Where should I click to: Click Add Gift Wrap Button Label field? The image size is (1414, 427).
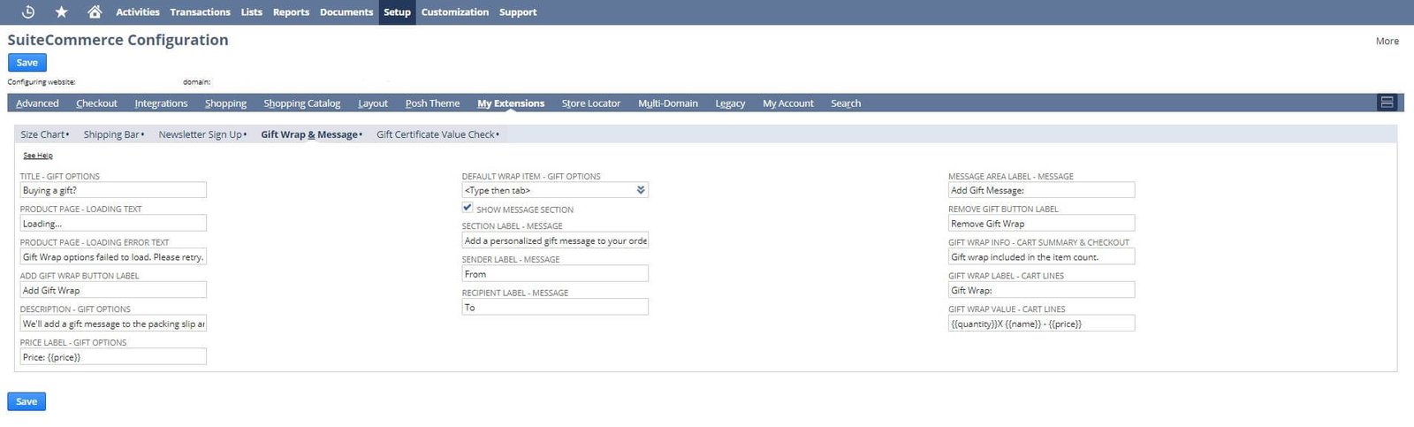tap(113, 290)
